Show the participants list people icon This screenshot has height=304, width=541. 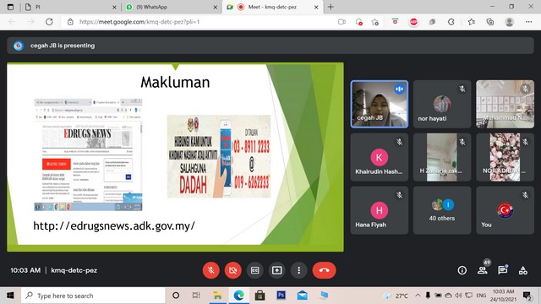(483, 270)
